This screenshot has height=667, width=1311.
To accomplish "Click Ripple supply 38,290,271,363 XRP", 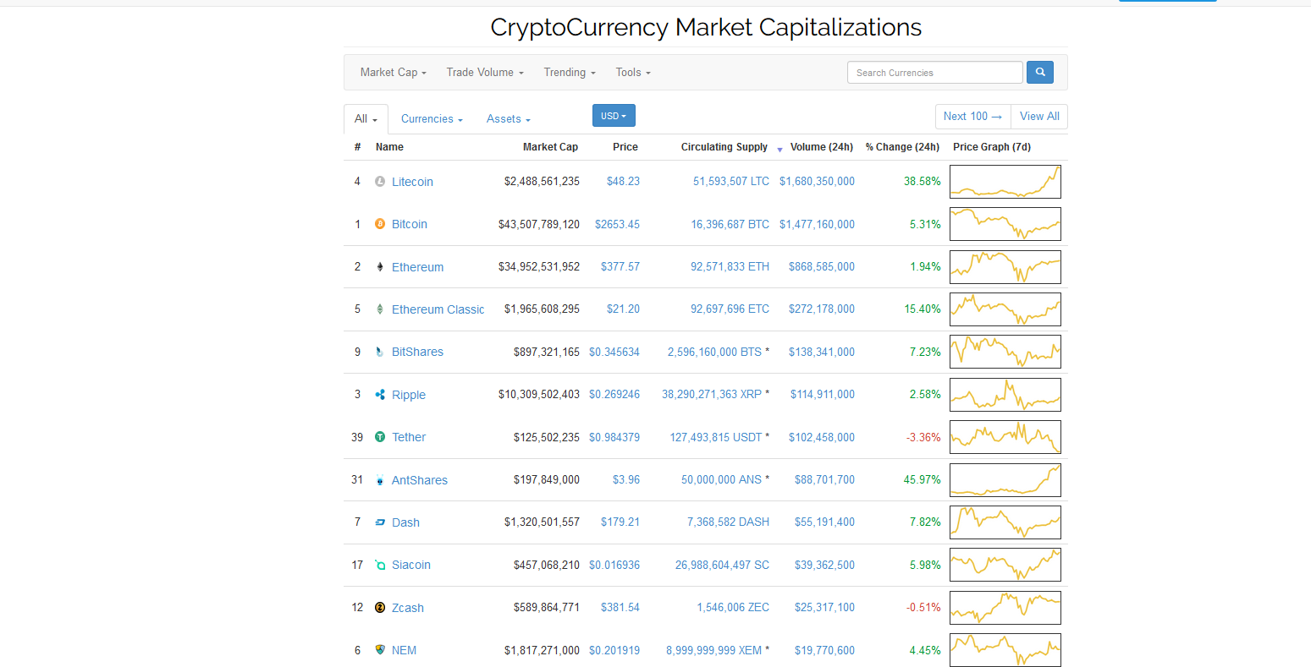I will 712,394.
